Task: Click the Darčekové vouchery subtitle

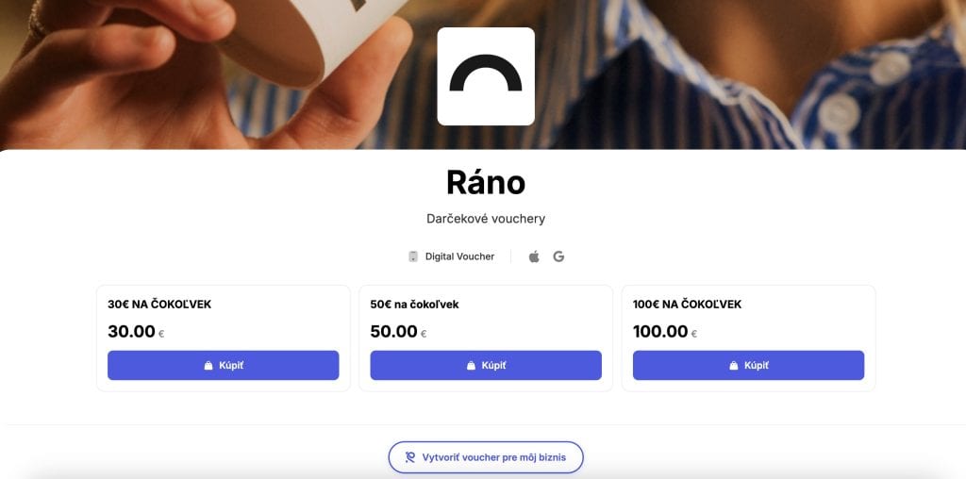Action: (x=486, y=219)
